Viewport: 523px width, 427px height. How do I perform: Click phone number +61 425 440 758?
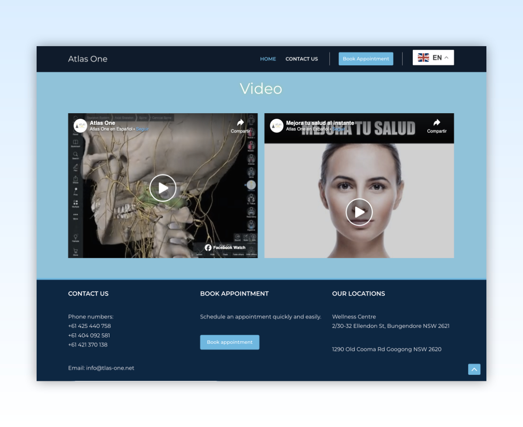[89, 326]
